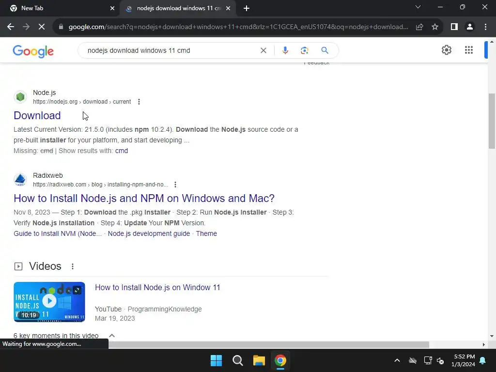The height and width of the screenshot is (372, 496).
Task: Open a new browser tab
Action: 247,9
